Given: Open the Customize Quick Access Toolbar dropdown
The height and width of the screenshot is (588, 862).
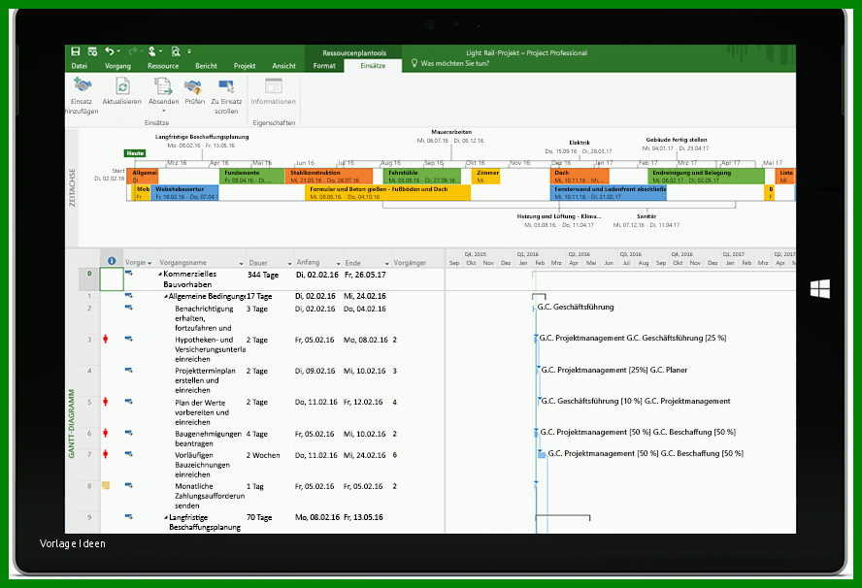Looking at the screenshot, I should [189, 51].
